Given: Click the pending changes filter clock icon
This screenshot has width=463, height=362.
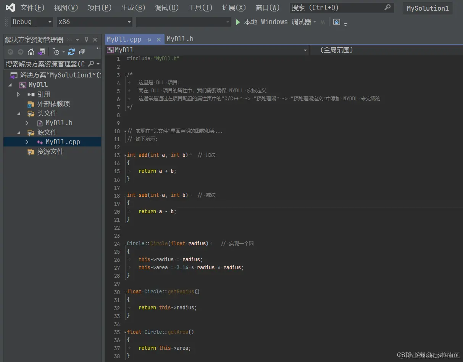Looking at the screenshot, I should pos(56,52).
